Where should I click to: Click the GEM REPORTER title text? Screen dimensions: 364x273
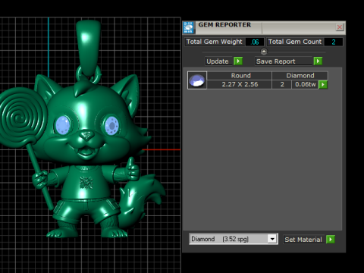click(224, 25)
